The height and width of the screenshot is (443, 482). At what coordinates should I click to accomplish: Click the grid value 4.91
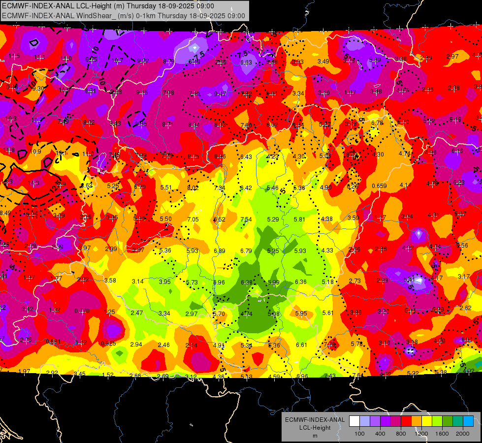click(219, 345)
